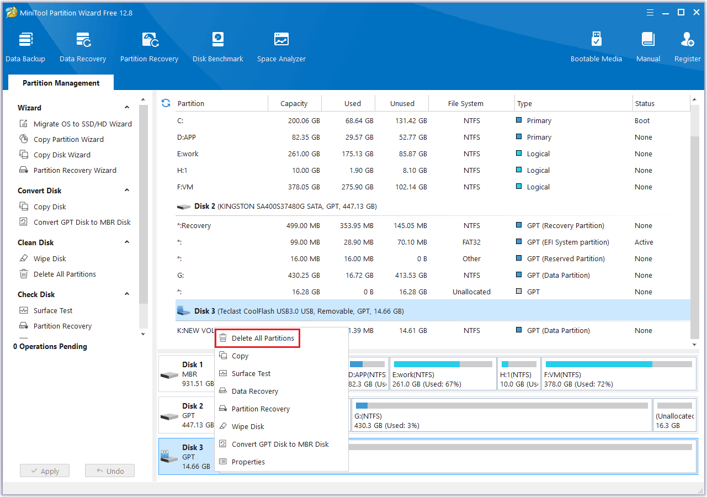Select the Disk 1 icon in the disk map
707x497 pixels.
[x=169, y=374]
